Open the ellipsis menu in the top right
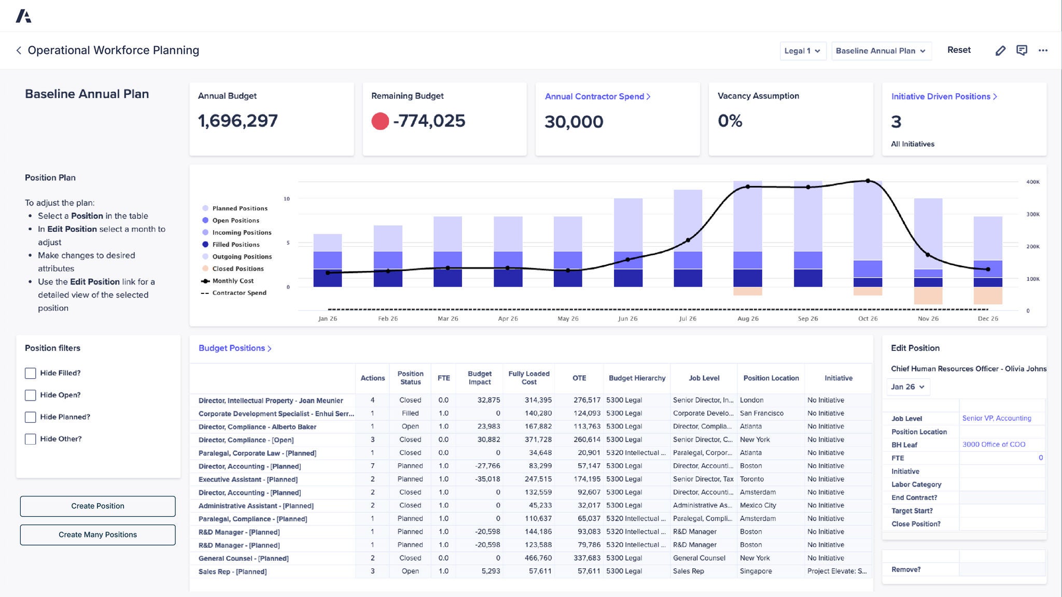 pos(1043,50)
